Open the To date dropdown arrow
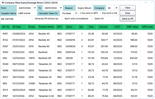Viewport: 155px width, 99px height. tap(61, 8)
